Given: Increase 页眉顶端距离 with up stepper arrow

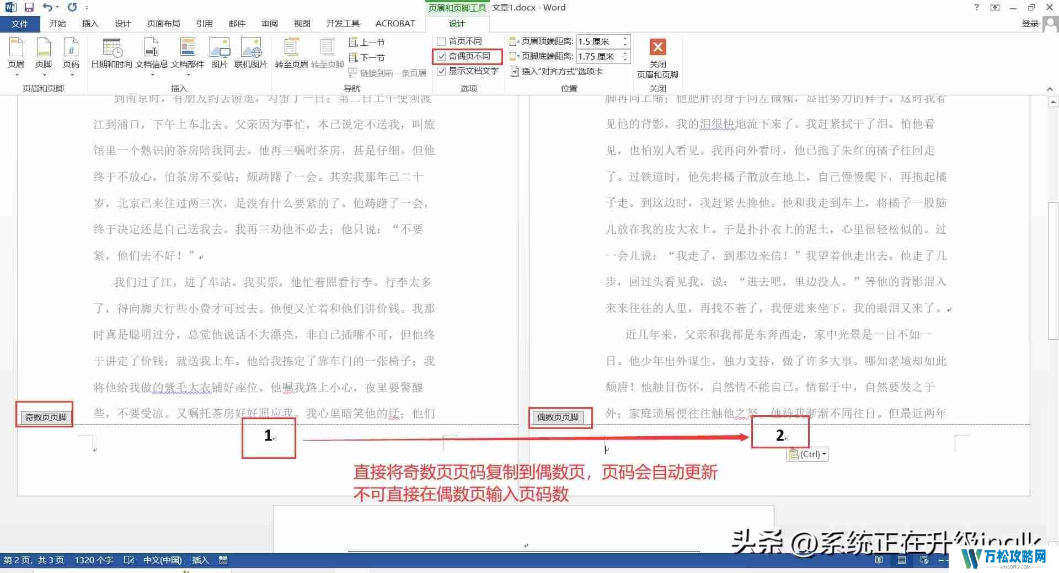Looking at the screenshot, I should pos(624,38).
